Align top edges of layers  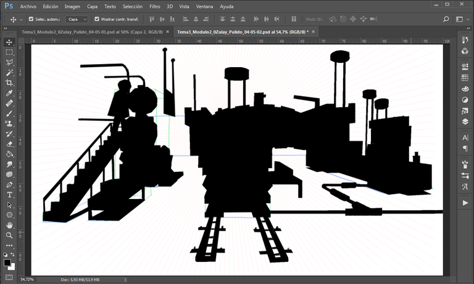(x=152, y=19)
